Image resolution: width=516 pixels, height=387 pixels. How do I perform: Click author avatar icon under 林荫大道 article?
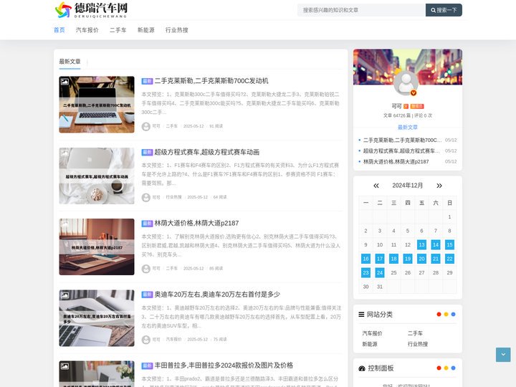[145, 269]
